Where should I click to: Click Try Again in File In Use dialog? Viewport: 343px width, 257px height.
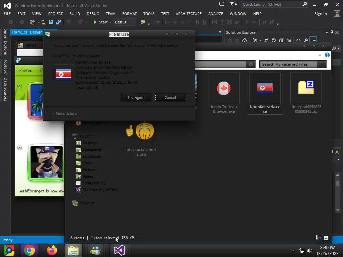point(136,97)
